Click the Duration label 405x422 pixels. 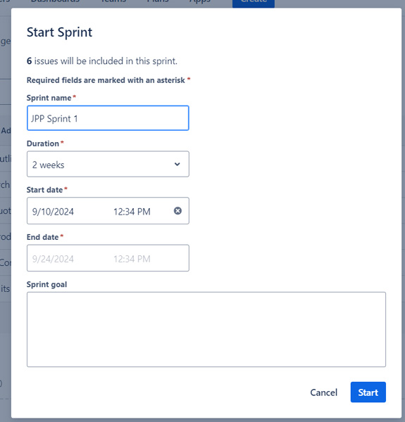tap(43, 143)
